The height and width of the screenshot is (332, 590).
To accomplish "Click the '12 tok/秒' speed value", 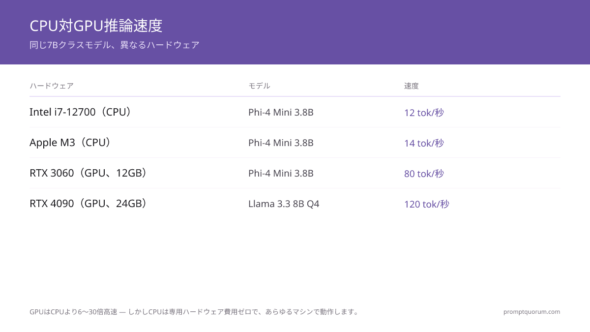I will coord(424,113).
